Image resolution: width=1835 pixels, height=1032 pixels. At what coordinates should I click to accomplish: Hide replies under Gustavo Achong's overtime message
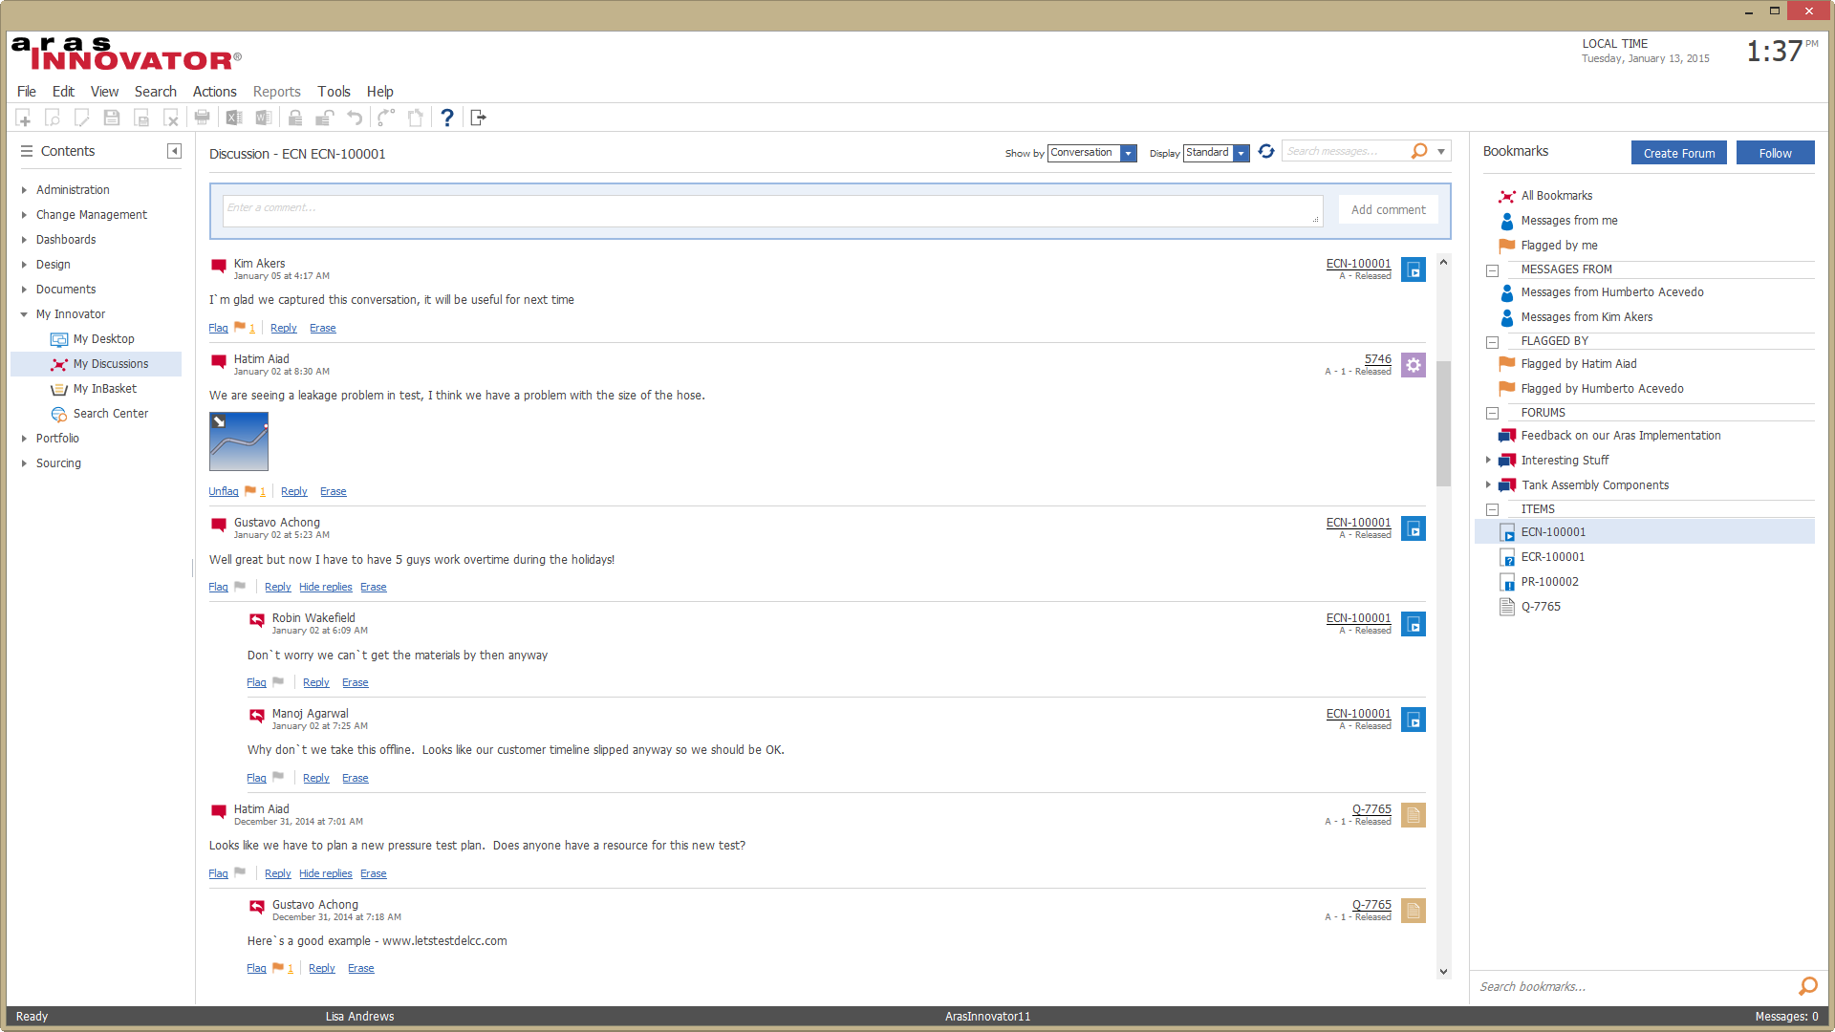325,587
